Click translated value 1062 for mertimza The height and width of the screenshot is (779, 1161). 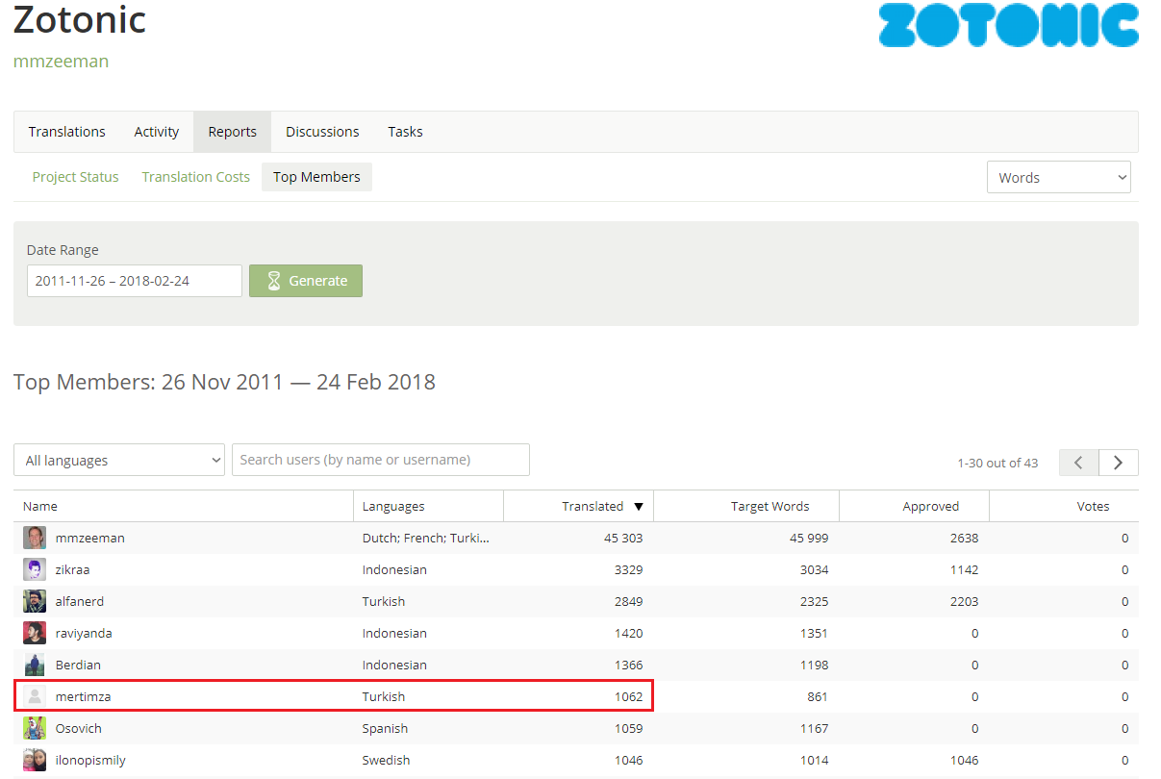click(x=628, y=696)
